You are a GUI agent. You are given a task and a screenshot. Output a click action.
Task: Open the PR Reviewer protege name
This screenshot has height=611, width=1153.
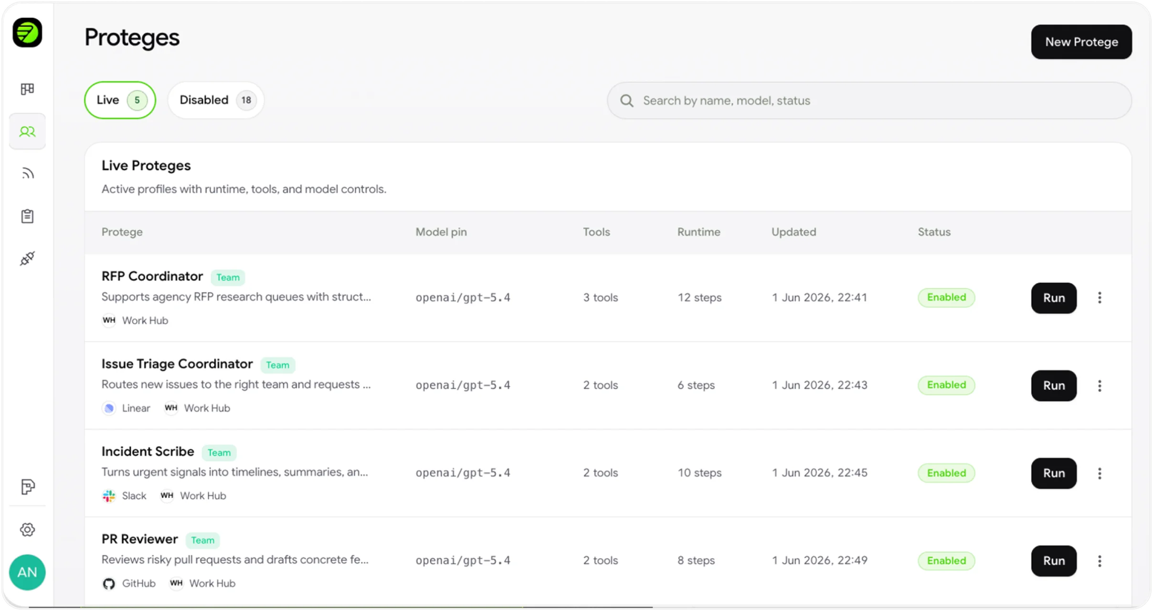(x=139, y=539)
